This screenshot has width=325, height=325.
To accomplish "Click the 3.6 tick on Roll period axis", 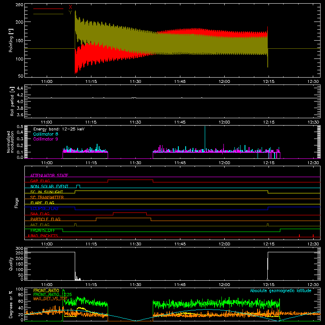I will pyautogui.click(x=20, y=115).
